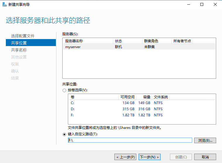The width and height of the screenshot is (222, 163).
Task: Open 选择配置文件 step in sidebar
Action: coord(23,36)
